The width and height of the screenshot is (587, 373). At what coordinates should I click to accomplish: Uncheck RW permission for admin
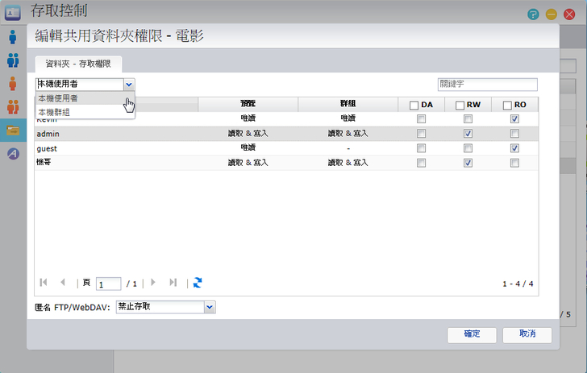point(468,134)
